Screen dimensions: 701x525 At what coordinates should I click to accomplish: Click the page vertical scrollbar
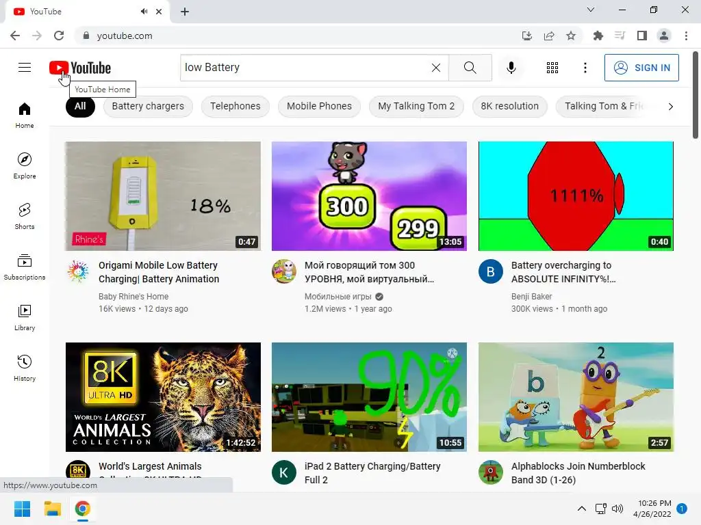[696, 94]
